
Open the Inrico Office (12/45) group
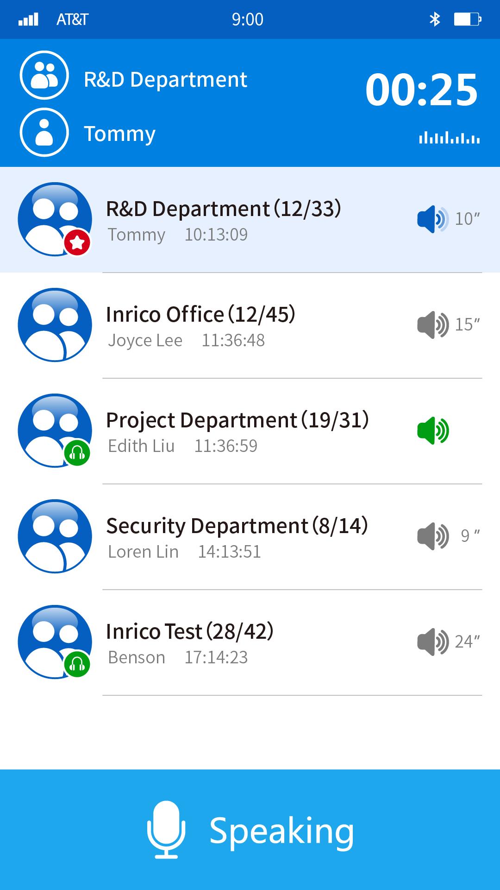pyautogui.click(x=250, y=325)
